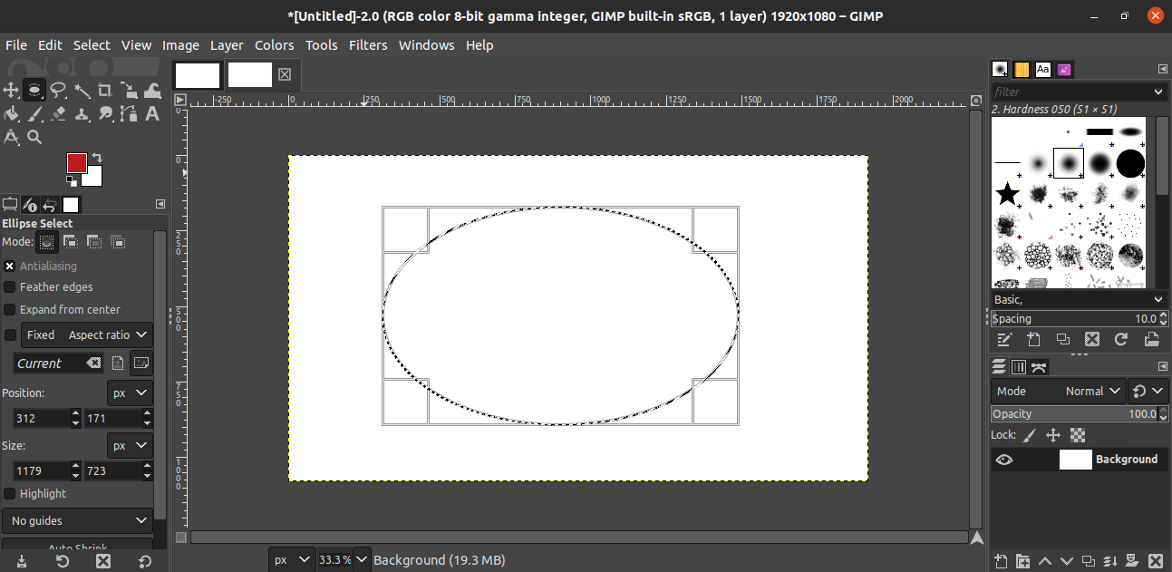Change the foreground red color swatch
The height and width of the screenshot is (572, 1172).
tap(76, 162)
